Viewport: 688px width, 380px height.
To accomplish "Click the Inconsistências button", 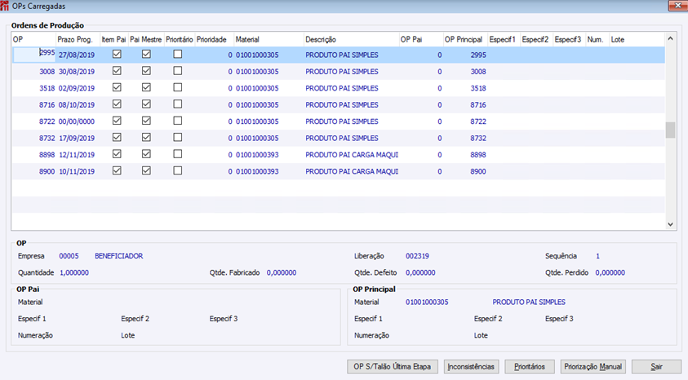I will click(x=471, y=367).
